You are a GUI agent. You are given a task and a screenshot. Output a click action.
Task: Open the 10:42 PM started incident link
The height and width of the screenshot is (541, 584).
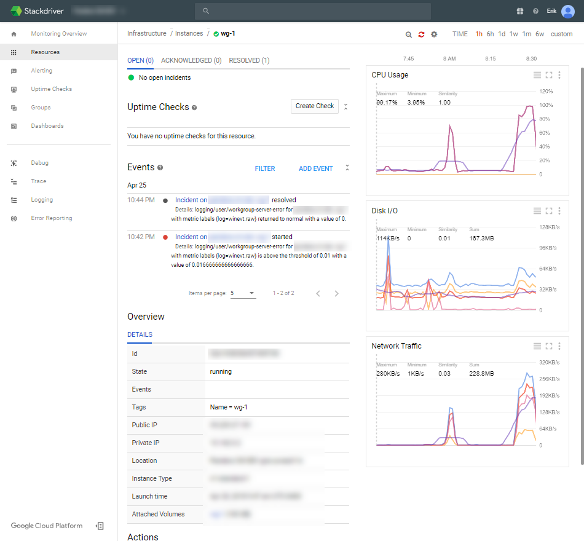click(x=221, y=237)
